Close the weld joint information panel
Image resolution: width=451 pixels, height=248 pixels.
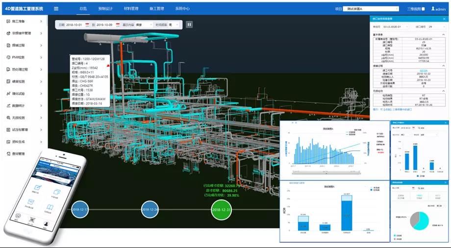click(x=444, y=19)
